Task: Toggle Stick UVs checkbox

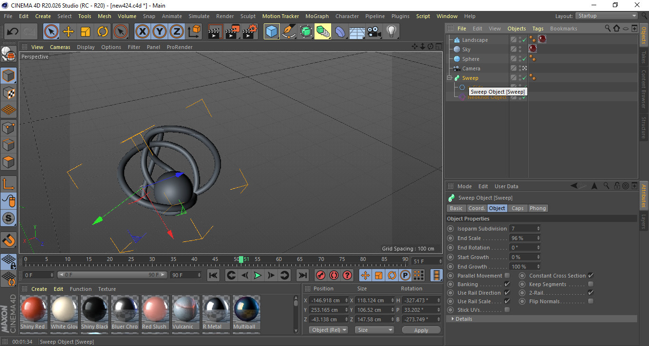Action: coord(507,310)
